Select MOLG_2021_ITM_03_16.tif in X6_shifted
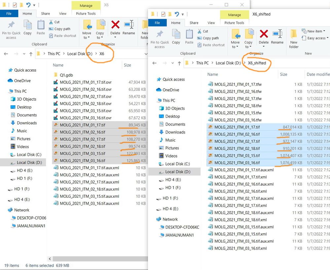 (237, 163)
